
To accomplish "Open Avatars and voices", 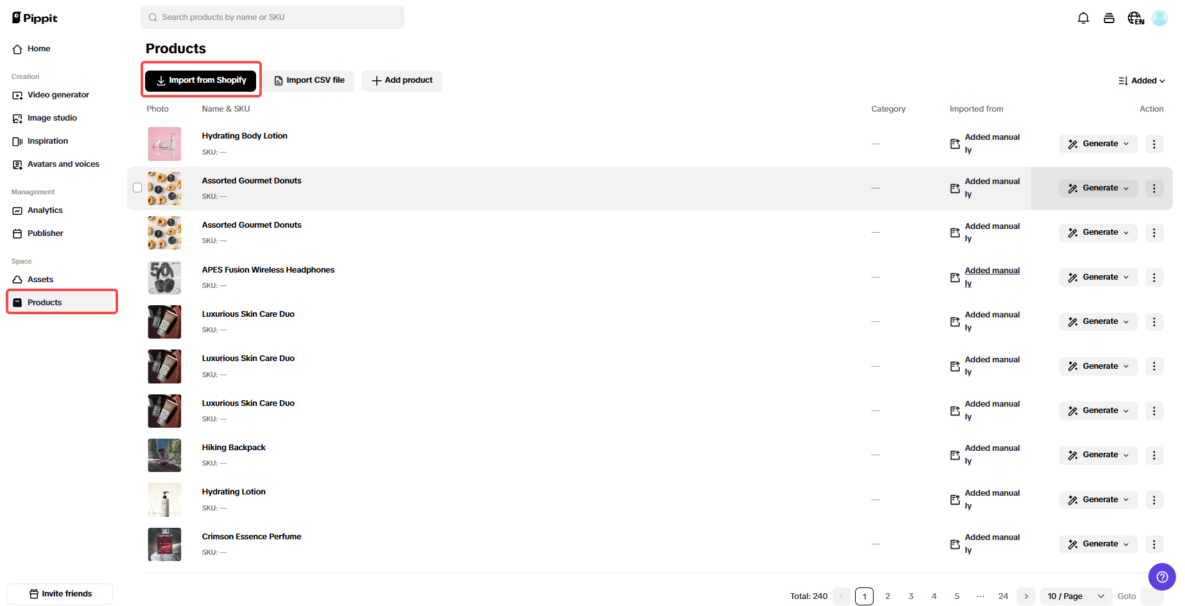I will click(63, 164).
